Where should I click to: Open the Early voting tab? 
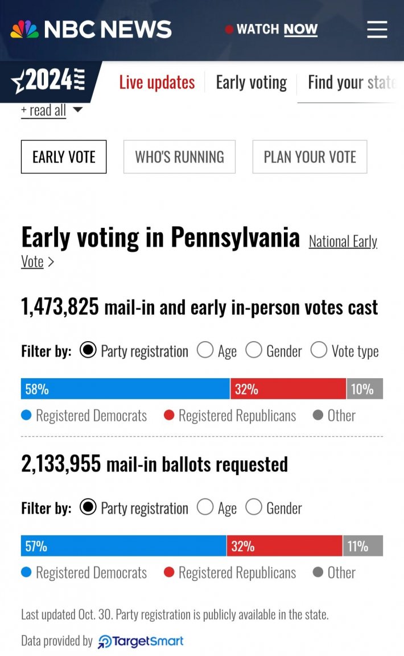(252, 82)
